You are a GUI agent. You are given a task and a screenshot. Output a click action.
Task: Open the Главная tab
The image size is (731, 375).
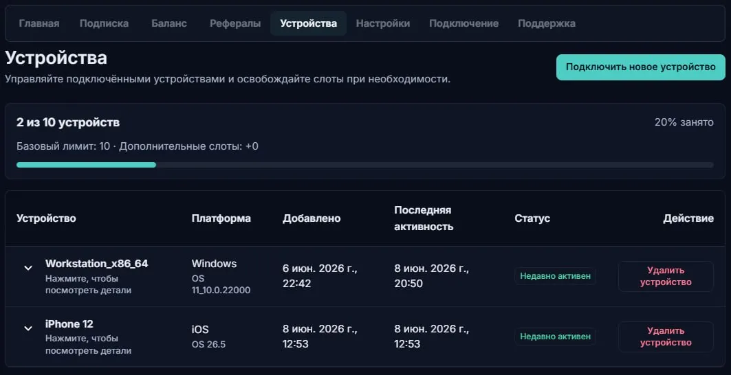click(39, 23)
